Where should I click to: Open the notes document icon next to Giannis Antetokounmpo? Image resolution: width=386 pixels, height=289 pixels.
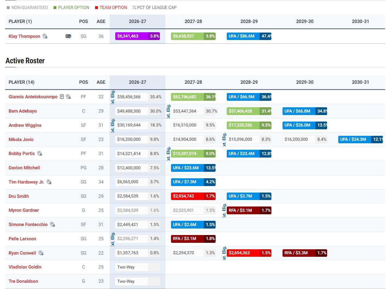click(x=62, y=97)
